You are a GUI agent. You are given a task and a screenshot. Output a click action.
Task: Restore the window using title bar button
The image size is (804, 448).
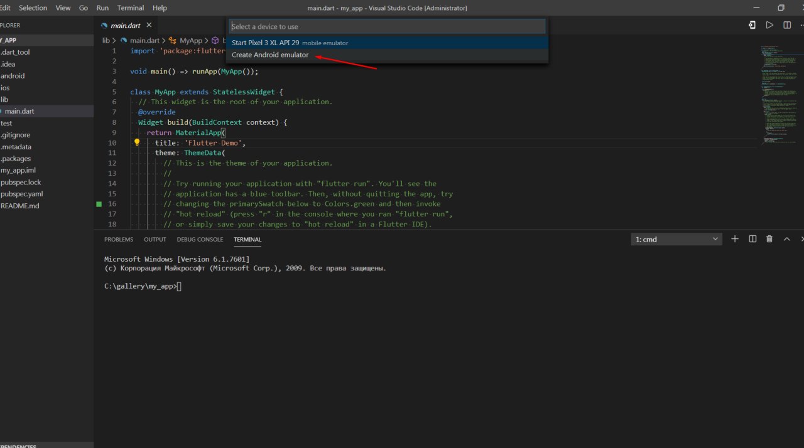tap(781, 8)
